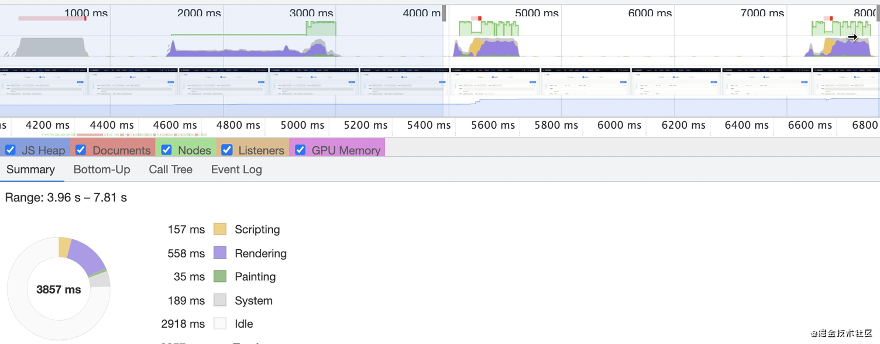Click the System gray legend swatch
The image size is (880, 344).
coord(220,300)
